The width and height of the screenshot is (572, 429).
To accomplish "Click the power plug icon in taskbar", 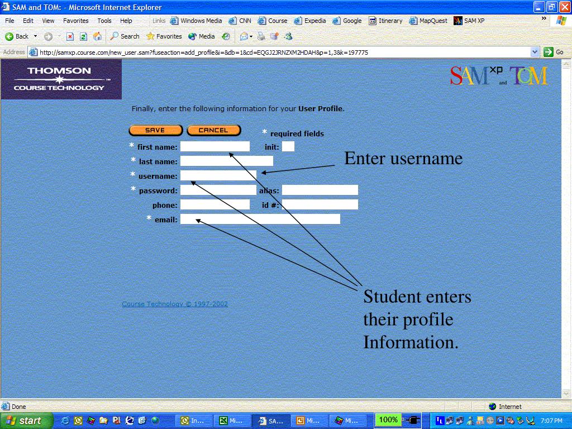I will tap(413, 420).
